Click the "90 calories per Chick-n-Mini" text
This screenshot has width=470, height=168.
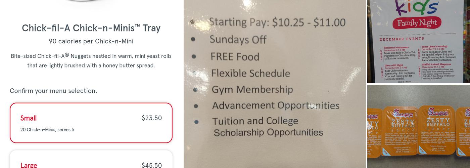click(91, 41)
